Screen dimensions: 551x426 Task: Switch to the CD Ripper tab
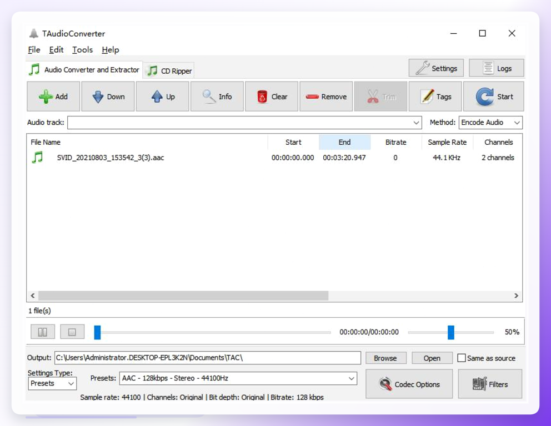pyautogui.click(x=169, y=70)
